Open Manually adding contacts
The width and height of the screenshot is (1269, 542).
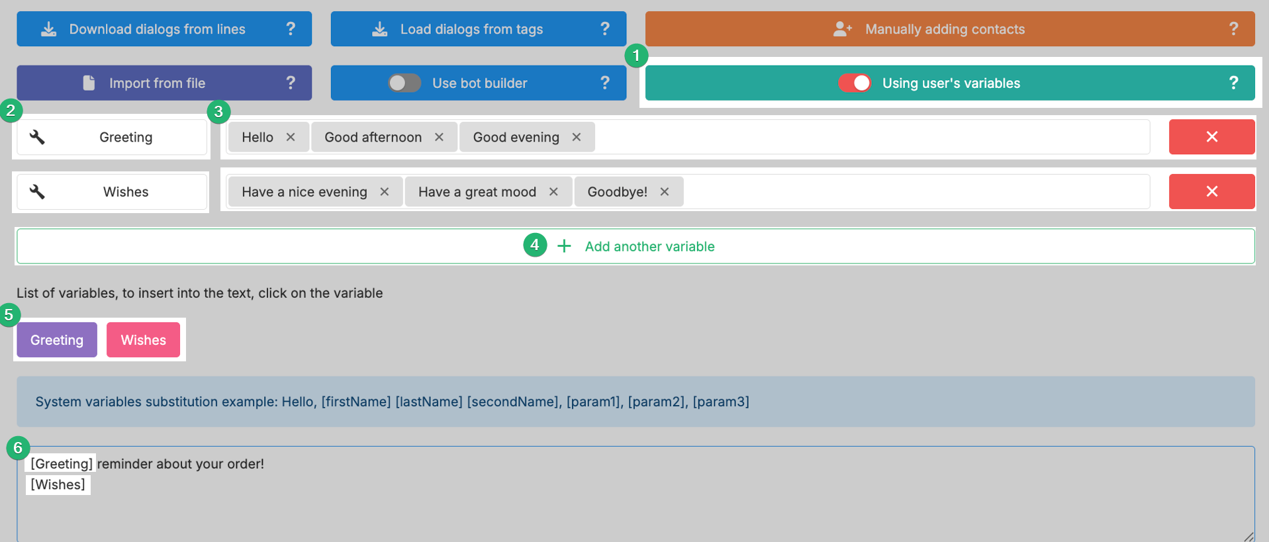coord(944,29)
